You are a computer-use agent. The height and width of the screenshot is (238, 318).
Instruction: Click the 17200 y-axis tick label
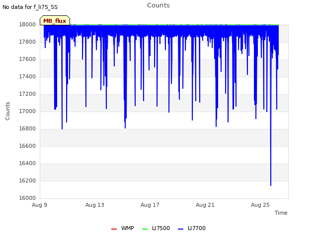27,94
